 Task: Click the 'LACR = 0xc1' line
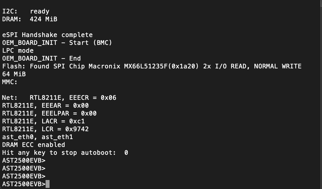click(43, 121)
